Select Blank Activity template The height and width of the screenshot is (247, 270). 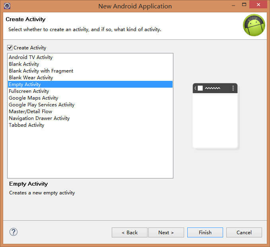coord(90,64)
